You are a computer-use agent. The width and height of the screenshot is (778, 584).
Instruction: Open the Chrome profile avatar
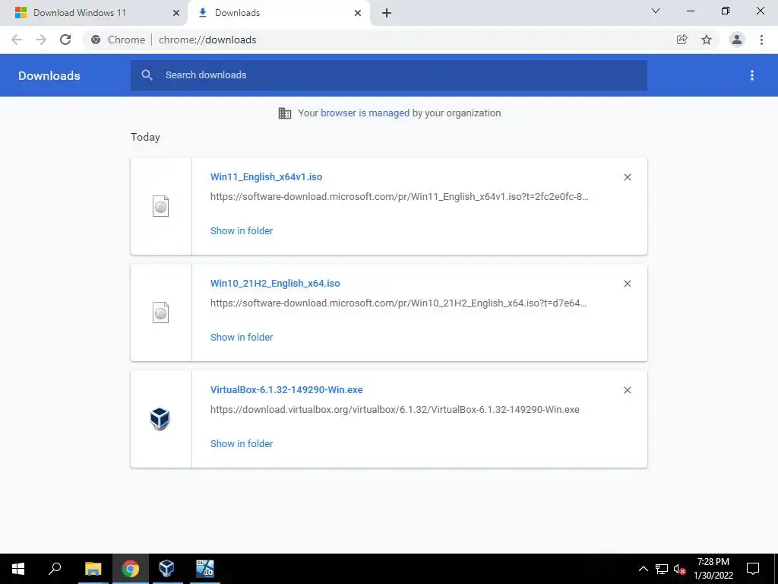737,40
